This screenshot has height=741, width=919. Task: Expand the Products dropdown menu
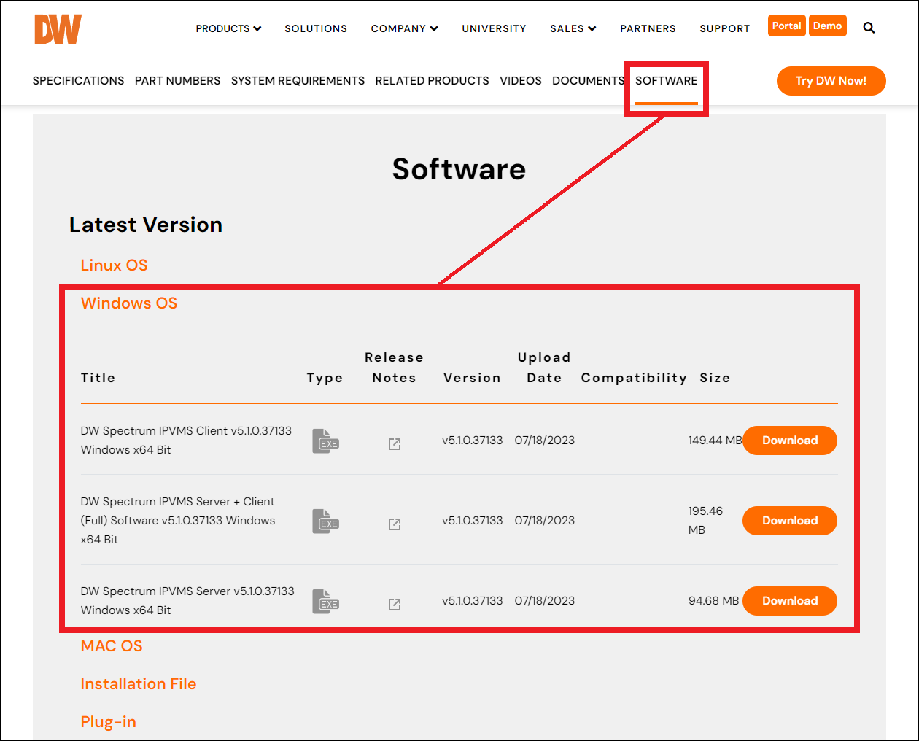point(228,28)
